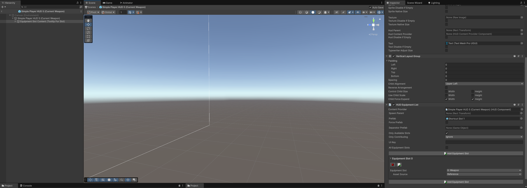
Task: Open the Scene Wizard tab
Action: (x=415, y=2)
